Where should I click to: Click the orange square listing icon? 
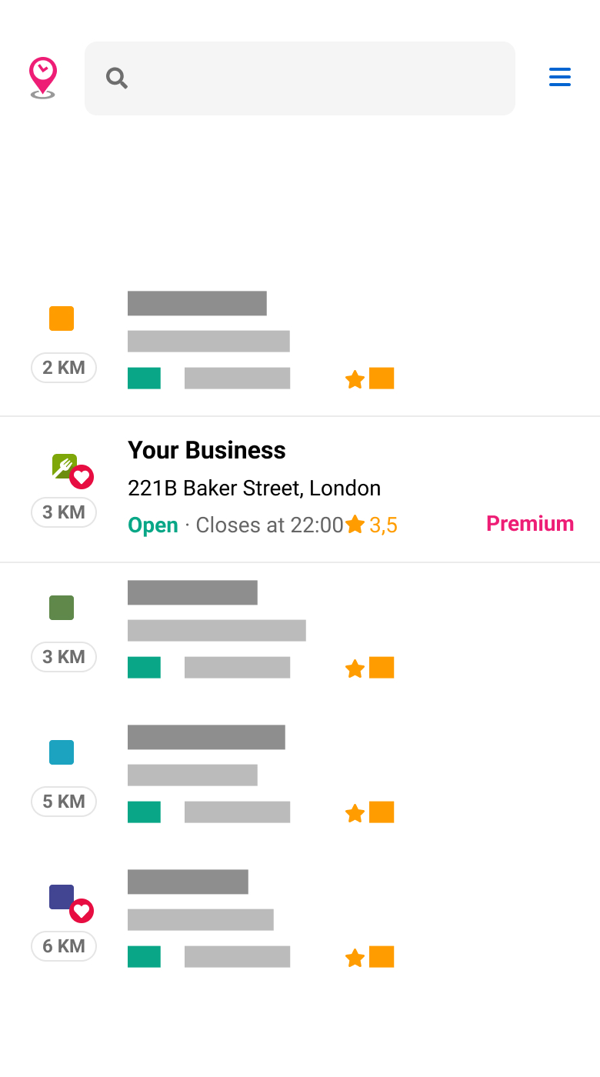[62, 318]
